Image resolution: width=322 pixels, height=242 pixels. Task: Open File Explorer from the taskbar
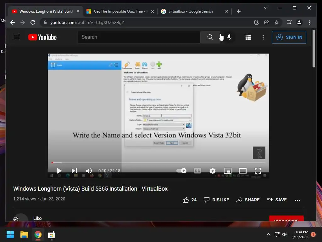pyautogui.click(x=24, y=234)
